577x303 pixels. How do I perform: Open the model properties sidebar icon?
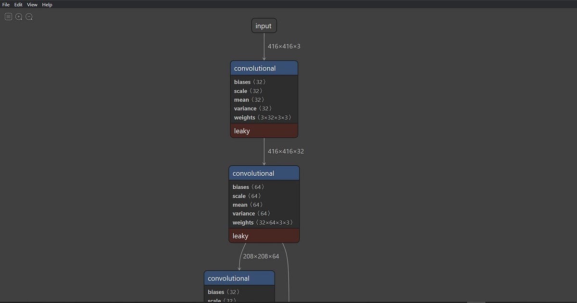(x=8, y=16)
